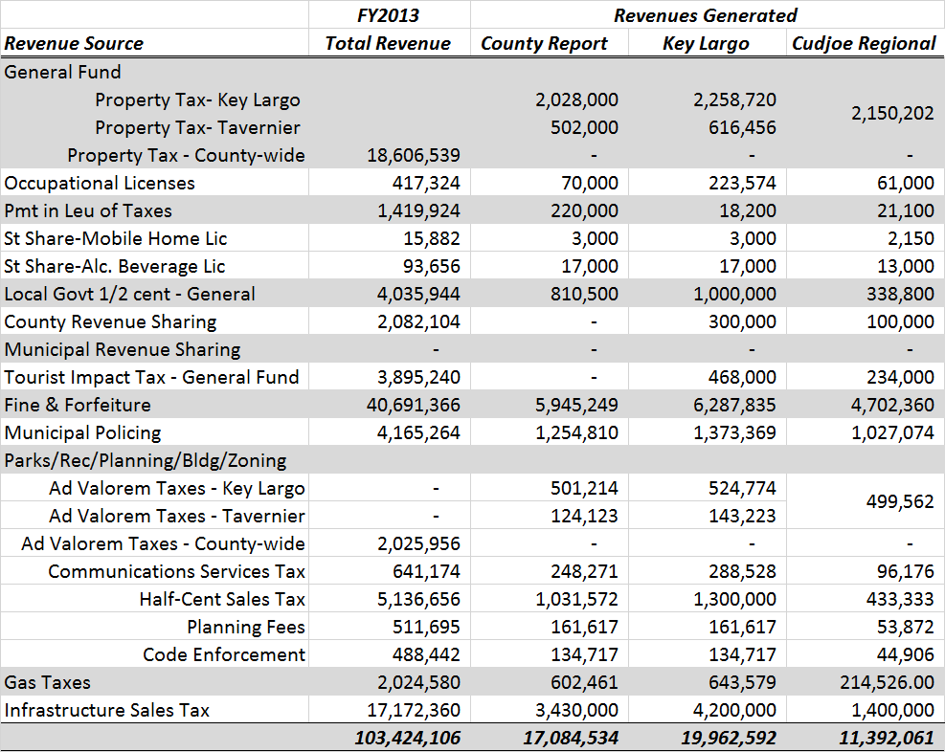Click the Infrastructure Sales Tax row label
The image size is (945, 752).
click(107, 710)
